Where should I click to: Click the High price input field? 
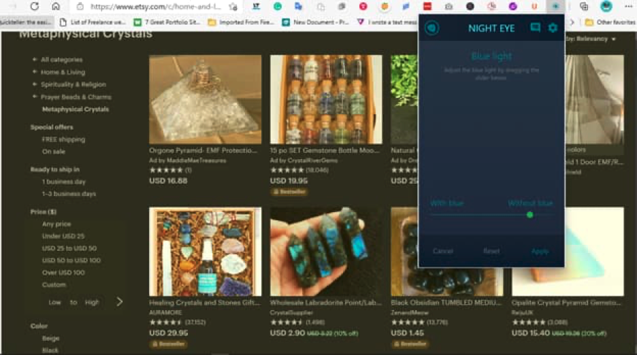92,302
